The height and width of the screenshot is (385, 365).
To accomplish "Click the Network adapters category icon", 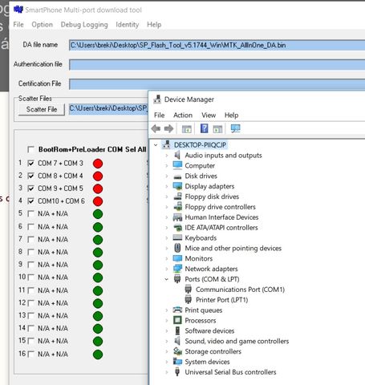I will (177, 269).
